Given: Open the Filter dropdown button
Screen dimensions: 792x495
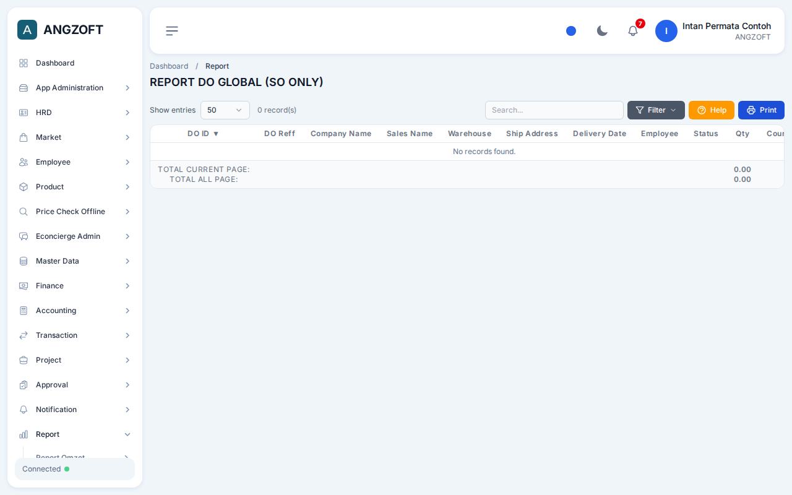Looking at the screenshot, I should (656, 110).
